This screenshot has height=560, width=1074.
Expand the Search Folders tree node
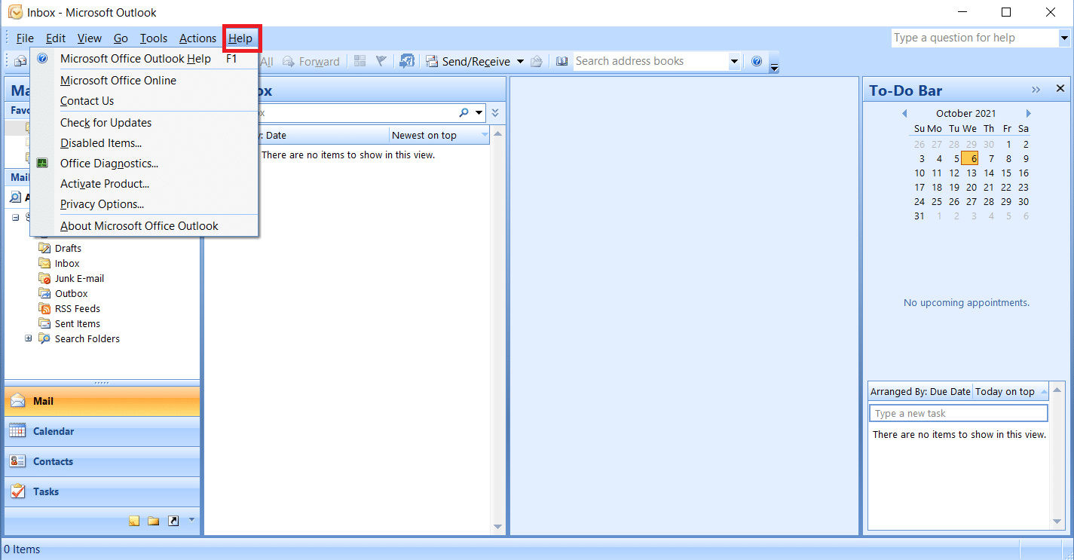tap(29, 338)
